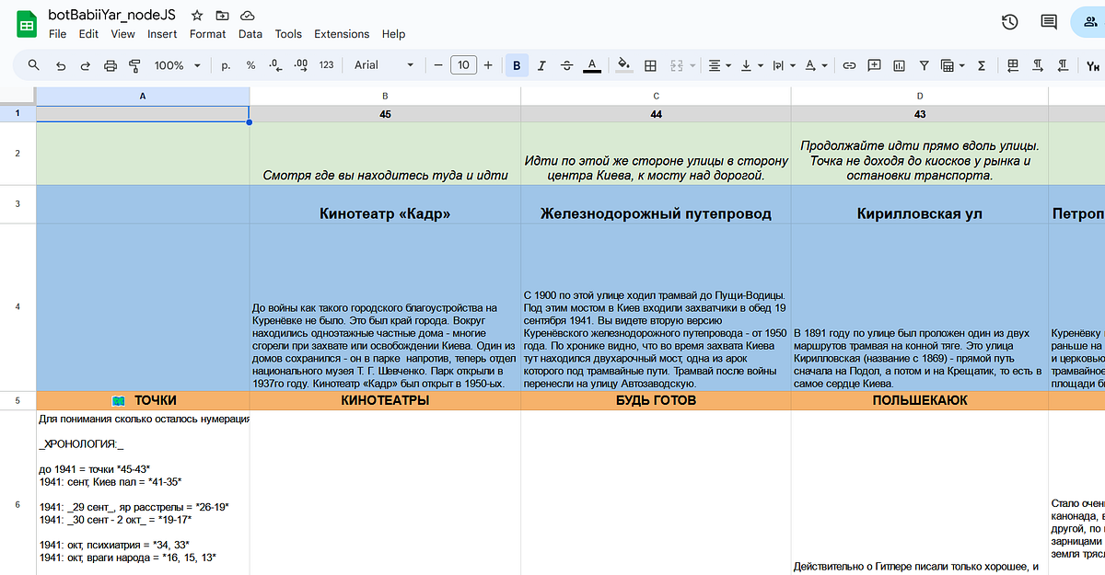Viewport: 1105px width, 575px height.
Task: Click the move to folder icon
Action: click(x=222, y=16)
